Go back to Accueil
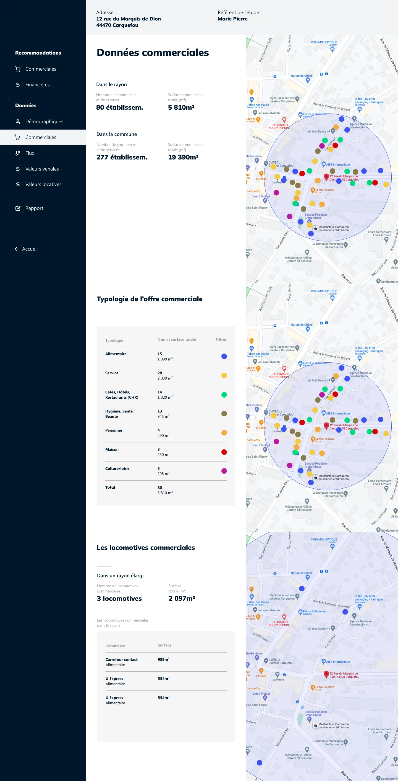This screenshot has width=398, height=781. pyautogui.click(x=30, y=249)
